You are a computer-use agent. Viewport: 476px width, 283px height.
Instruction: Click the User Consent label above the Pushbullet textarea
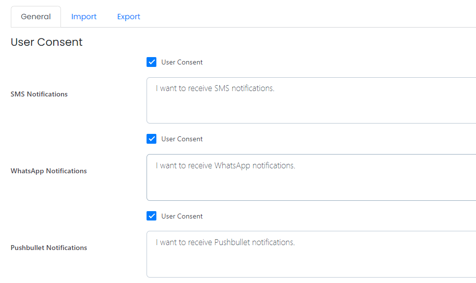(x=182, y=216)
